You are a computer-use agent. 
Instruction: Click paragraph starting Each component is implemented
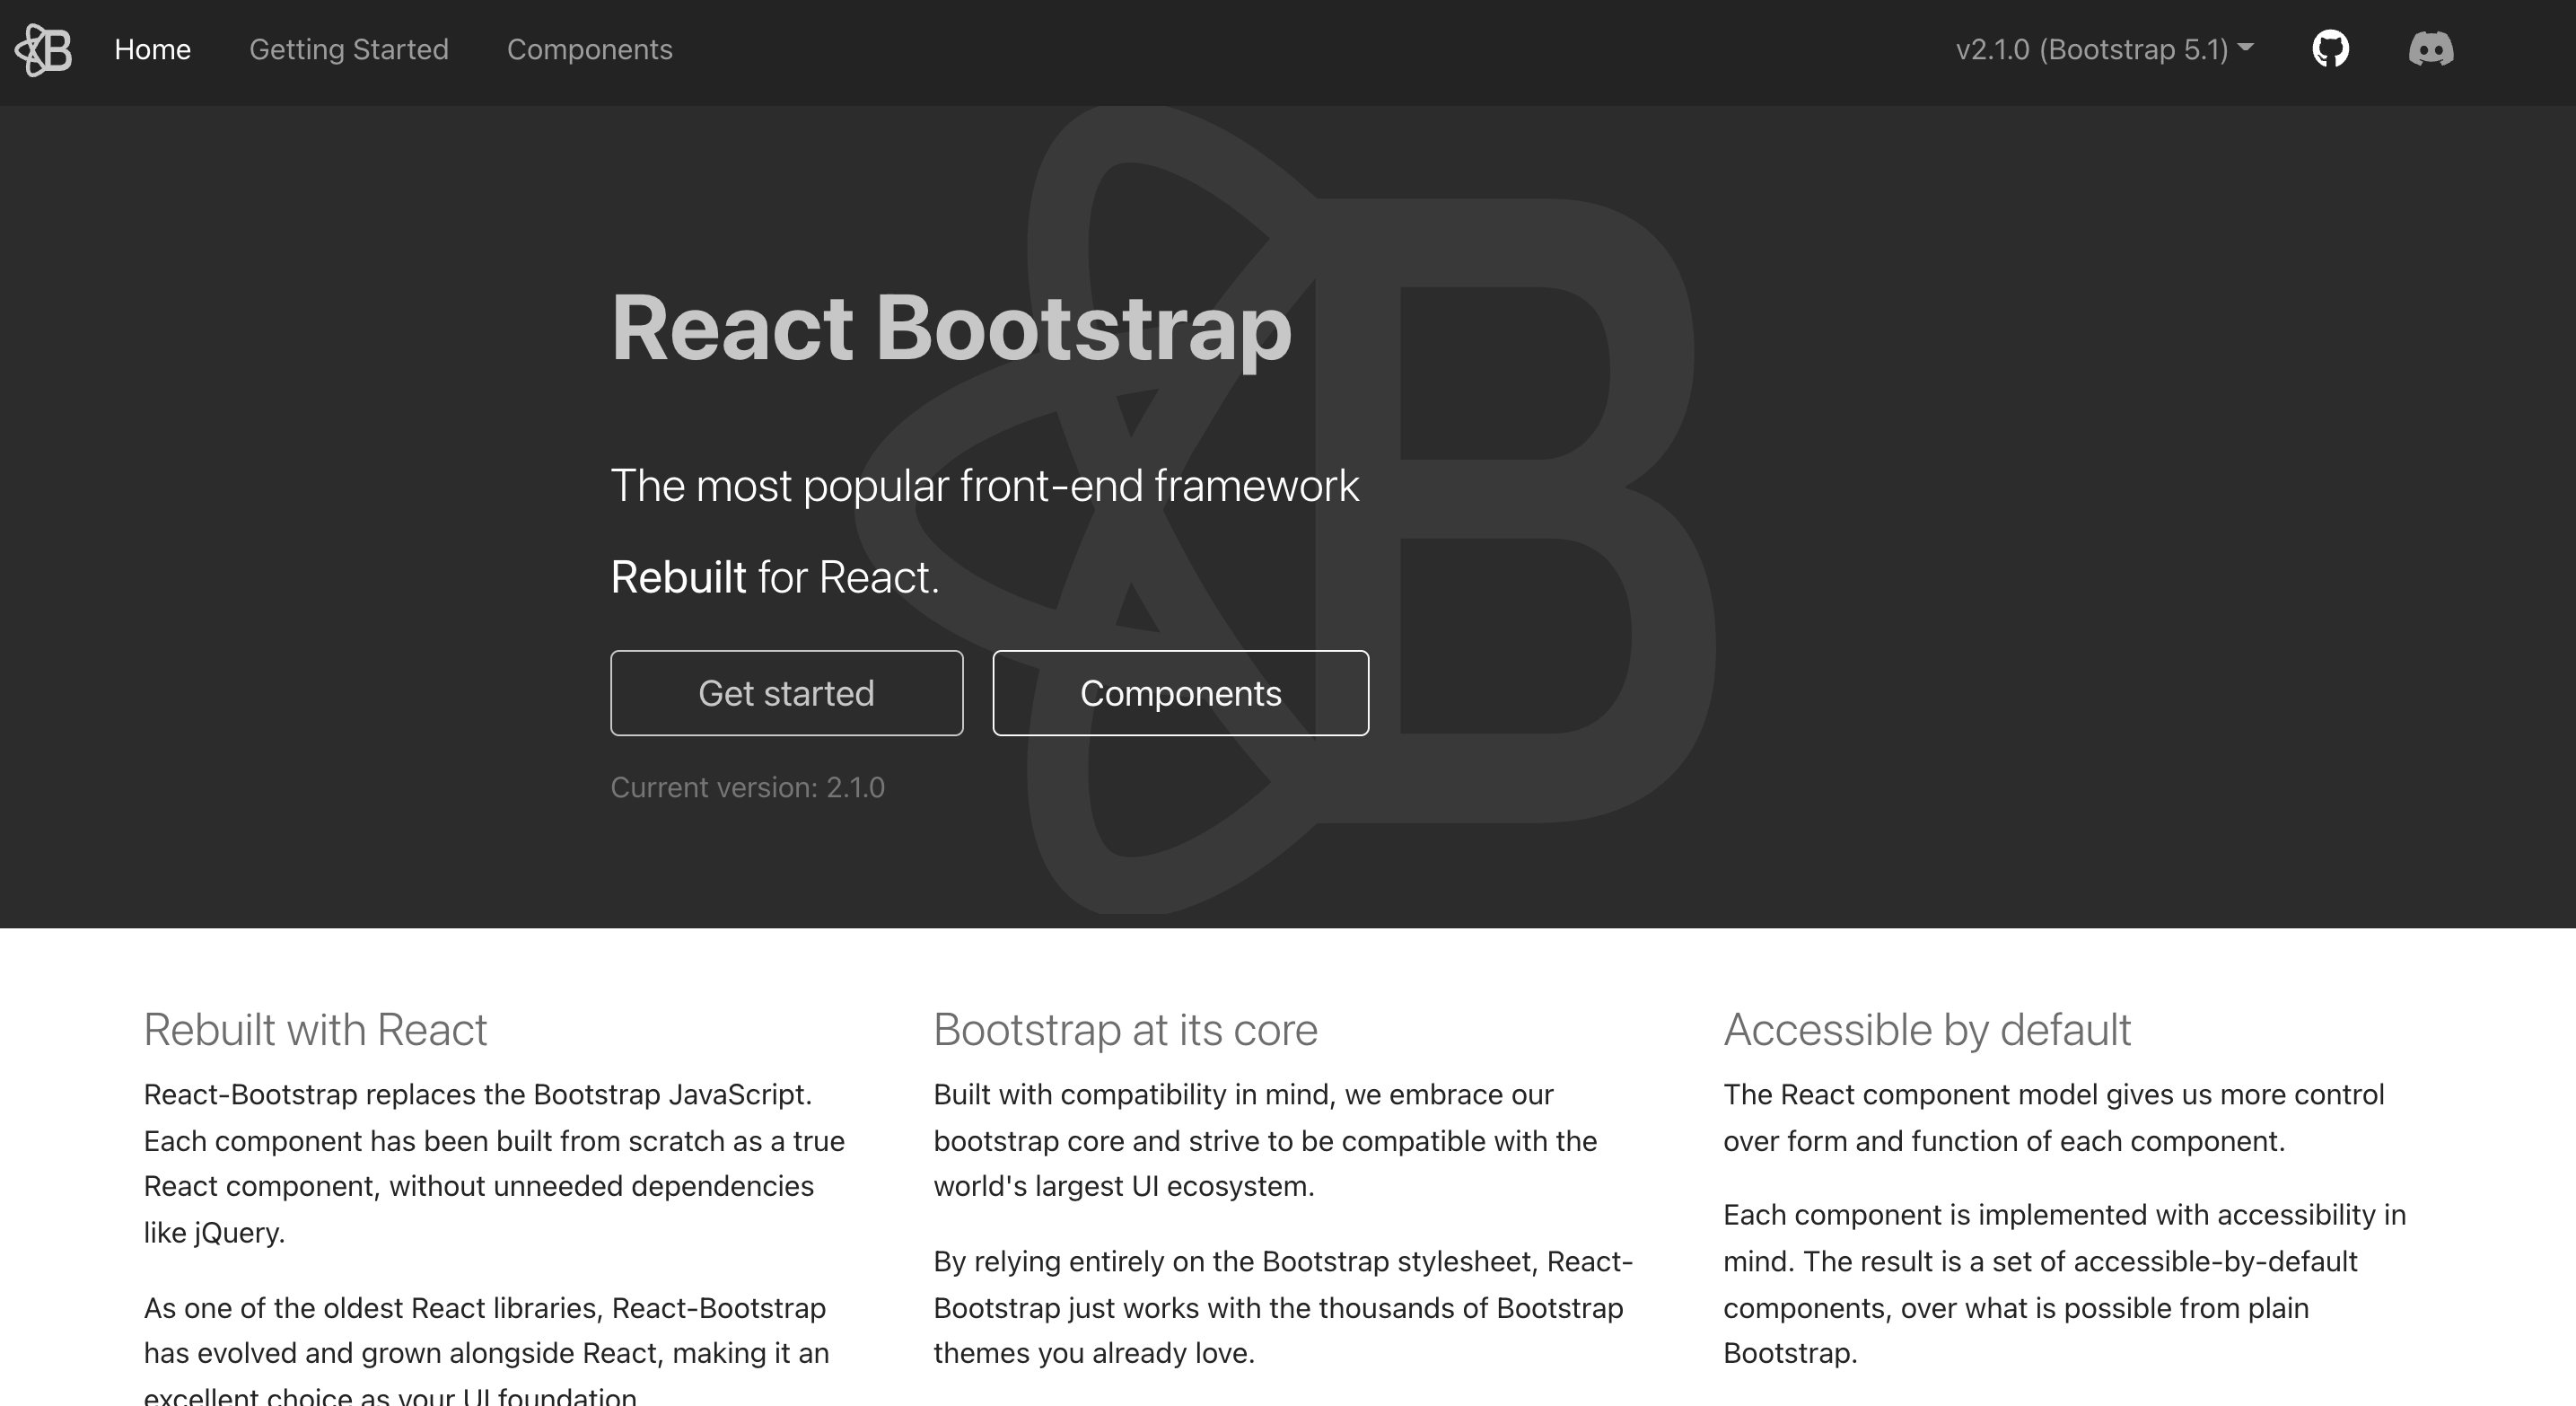pos(2064,1284)
